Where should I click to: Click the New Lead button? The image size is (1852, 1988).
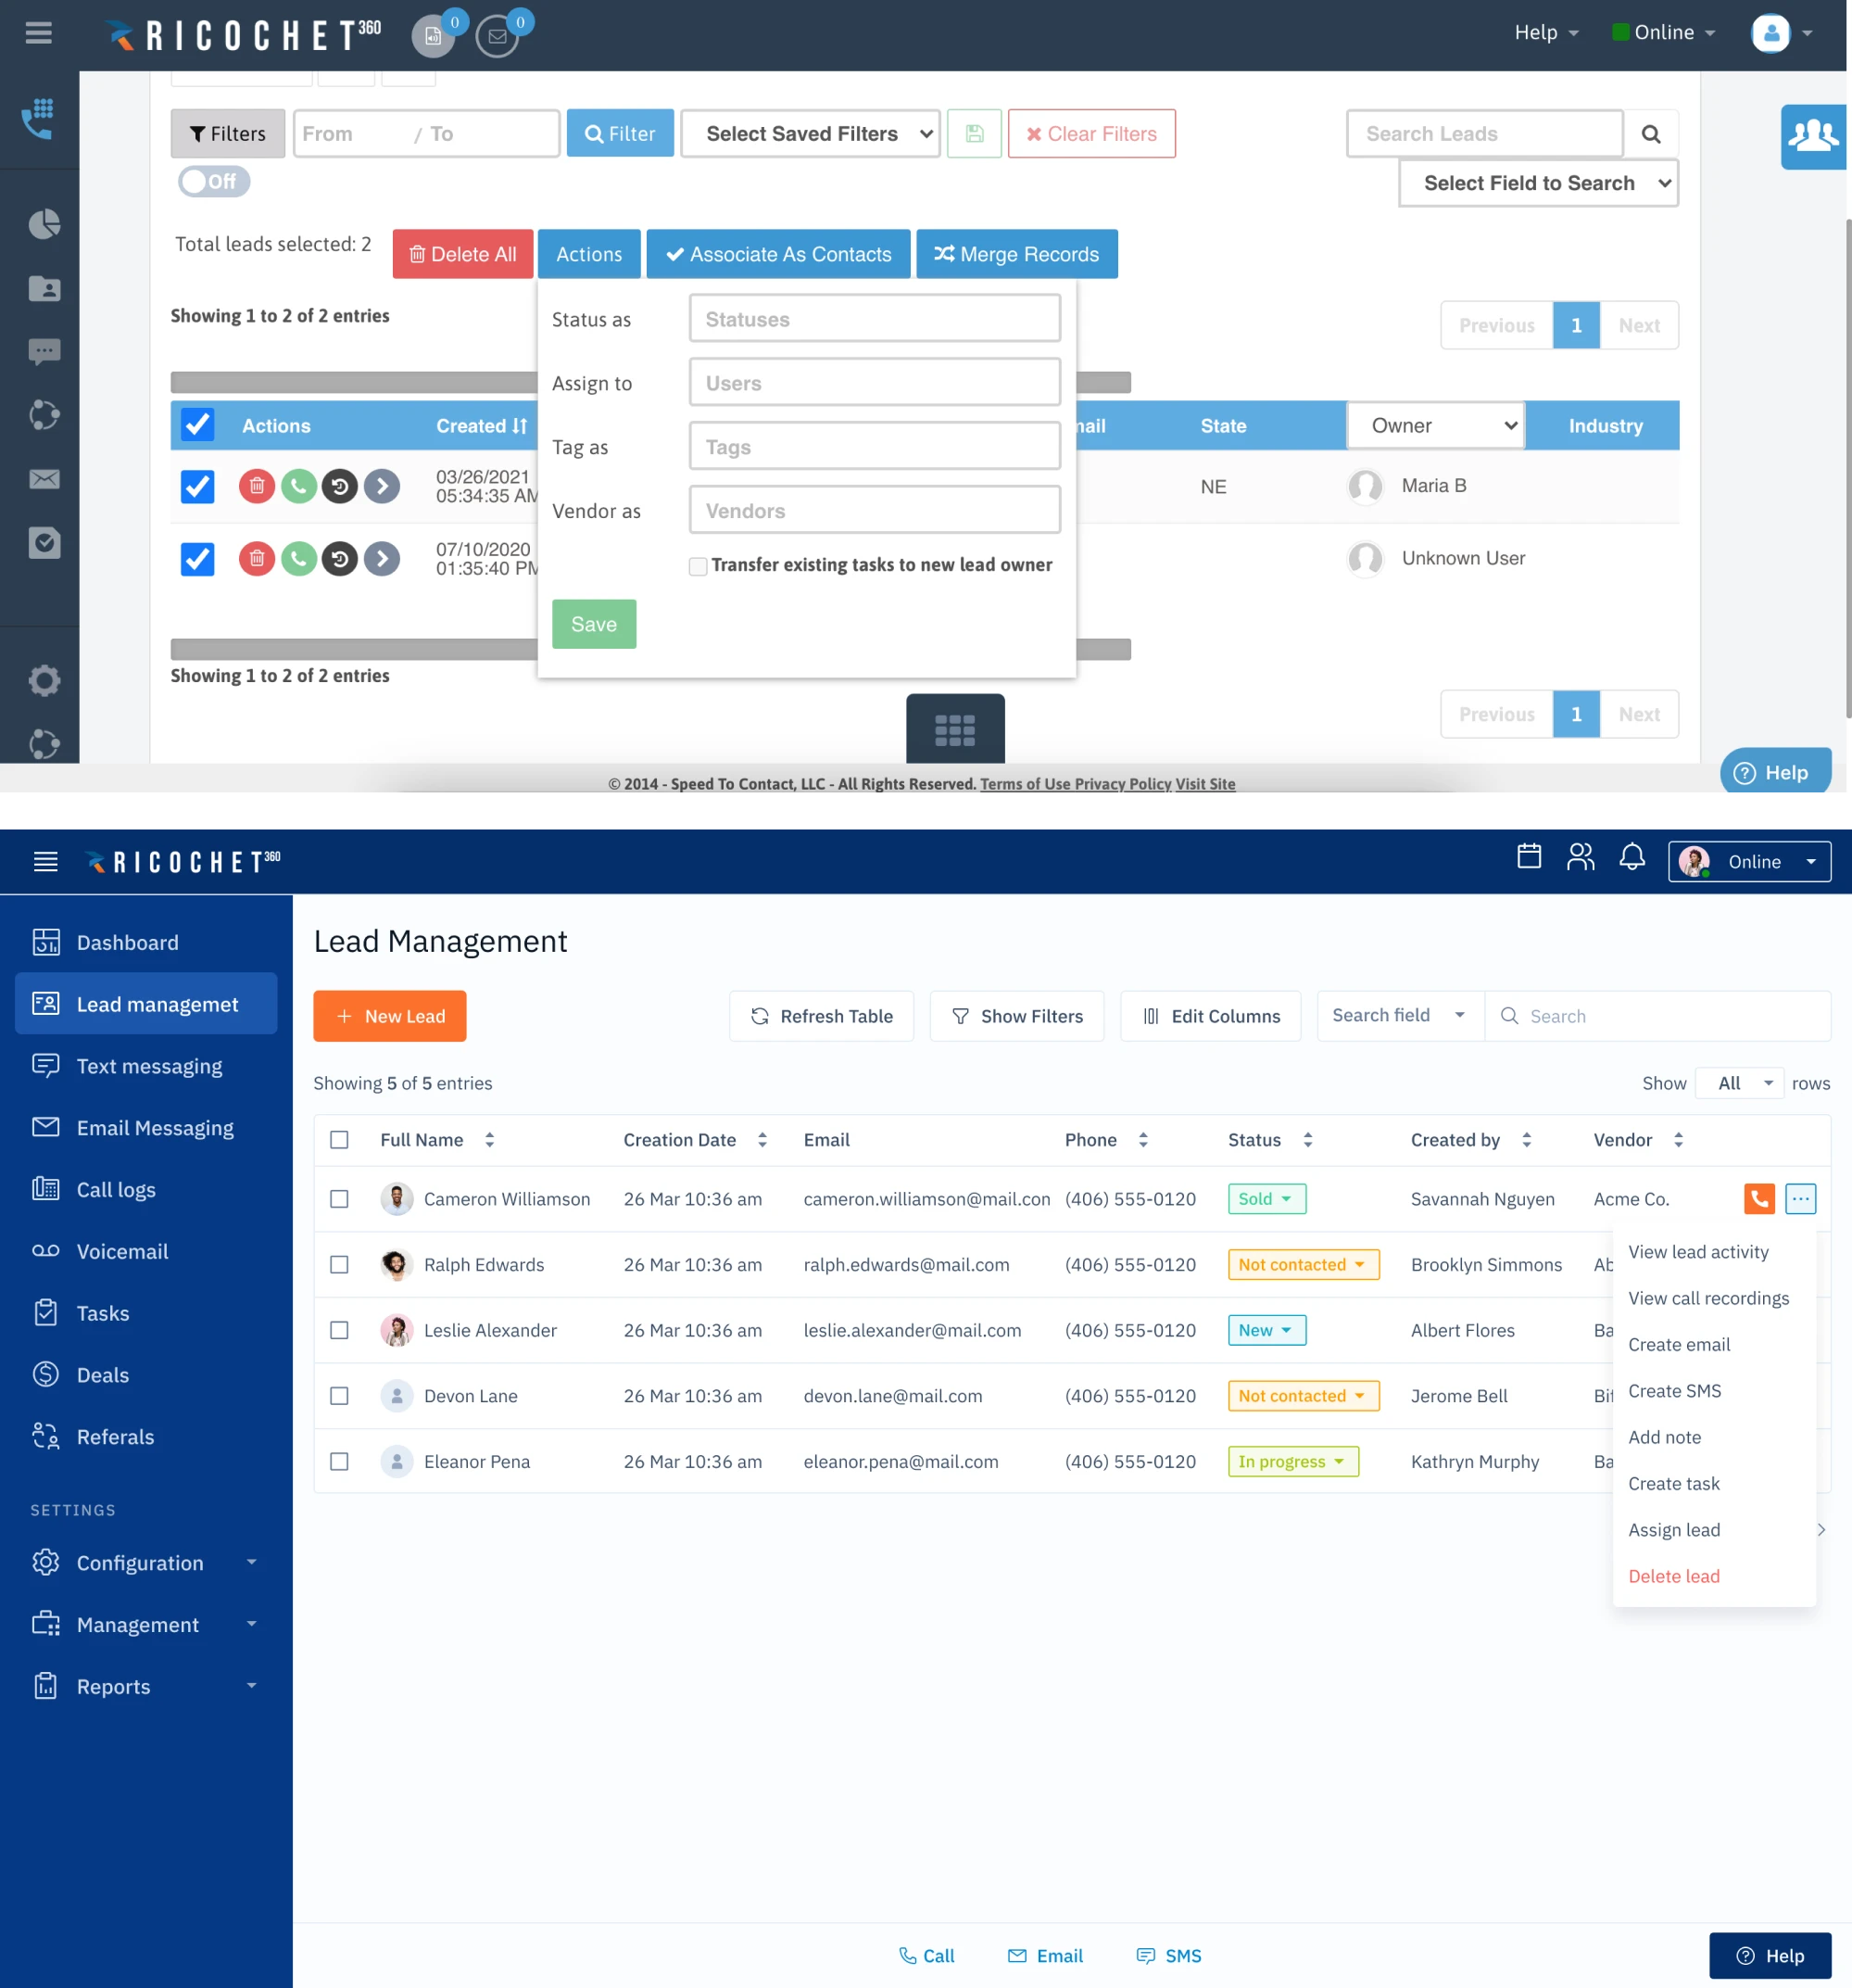(389, 1016)
